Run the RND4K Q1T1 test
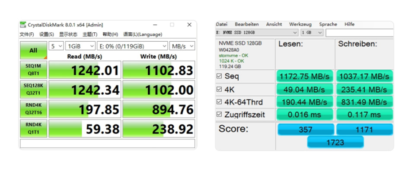415x170 pixels. pyautogui.click(x=34, y=128)
